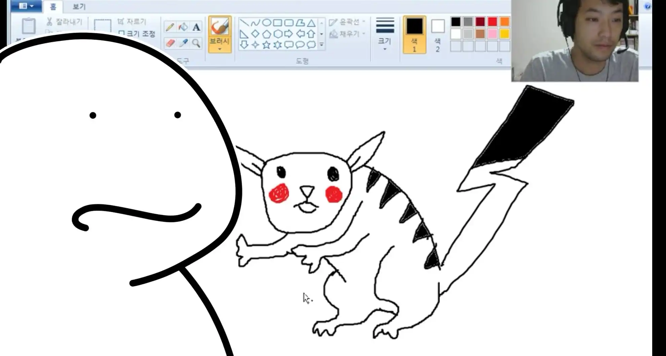The height and width of the screenshot is (356, 666).
Task: Switch to the View (보기) tab
Action: 79,7
